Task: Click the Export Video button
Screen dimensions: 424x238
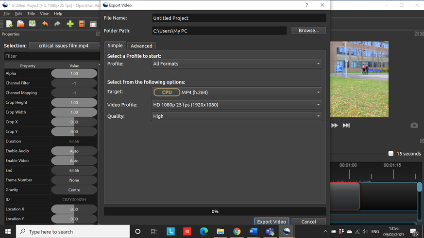Action: coord(271,221)
